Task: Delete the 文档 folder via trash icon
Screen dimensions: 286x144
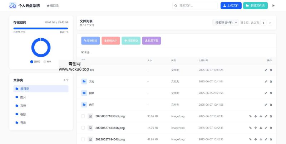Action: coord(271,82)
